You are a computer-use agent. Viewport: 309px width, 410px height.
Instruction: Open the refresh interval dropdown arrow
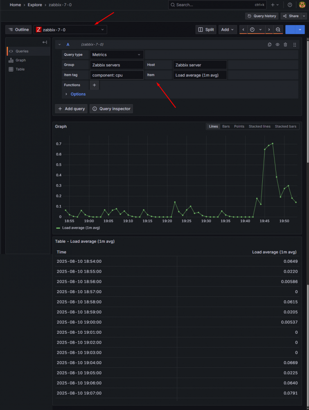point(300,30)
